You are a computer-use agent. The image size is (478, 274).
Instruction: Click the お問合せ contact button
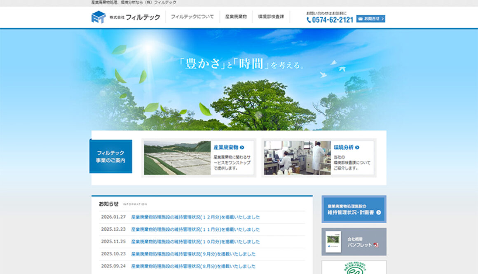(x=370, y=19)
